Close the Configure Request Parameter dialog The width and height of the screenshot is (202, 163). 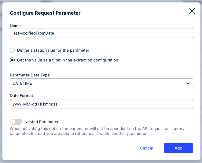tap(192, 11)
